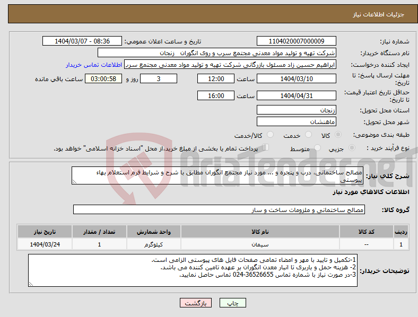The width and height of the screenshot is (418, 317).
Task: Click the نام دستگاه خریدار label
Action: pos(385,54)
